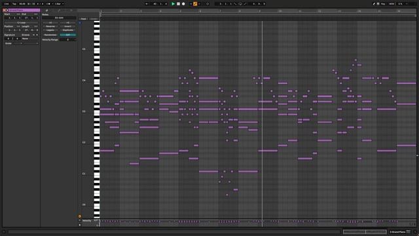Open the Groove chooser dropdown showing None
Viewport: 419px width, 236px height.
pos(30,39)
